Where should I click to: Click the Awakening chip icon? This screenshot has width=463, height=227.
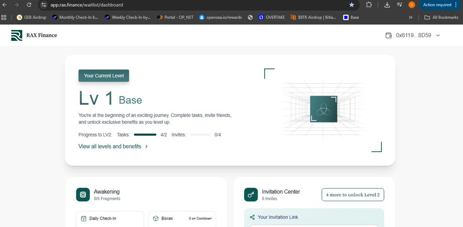pos(83,195)
